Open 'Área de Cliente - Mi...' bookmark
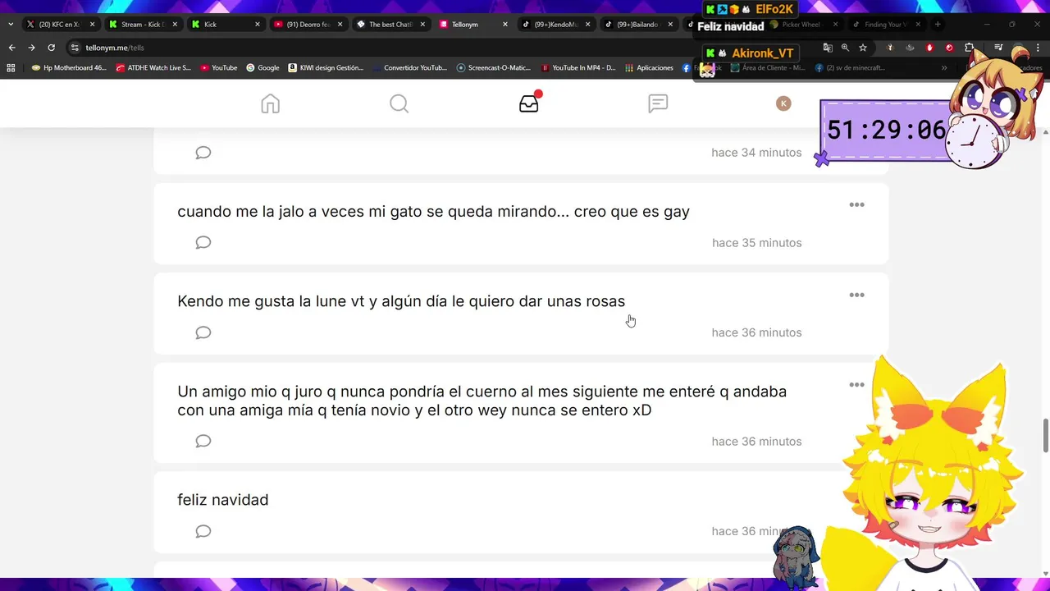This screenshot has width=1050, height=591. pyautogui.click(x=768, y=68)
